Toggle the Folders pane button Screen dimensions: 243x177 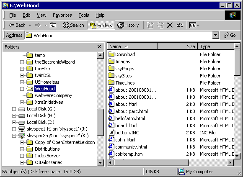(x=101, y=25)
